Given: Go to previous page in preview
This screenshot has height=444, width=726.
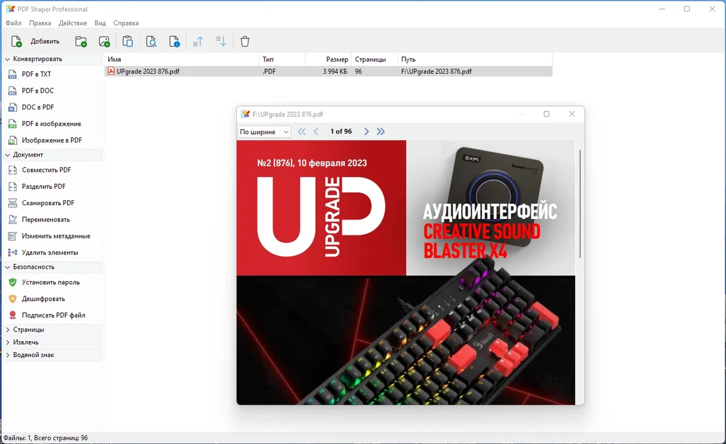Looking at the screenshot, I should (316, 131).
